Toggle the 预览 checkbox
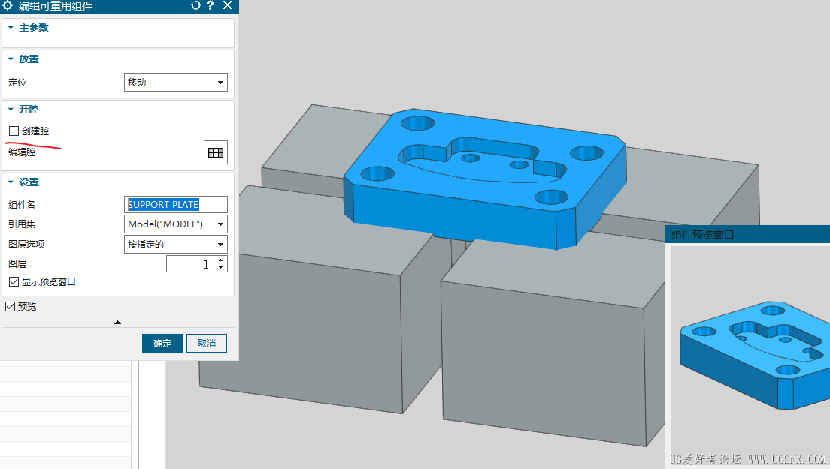 coord(10,306)
